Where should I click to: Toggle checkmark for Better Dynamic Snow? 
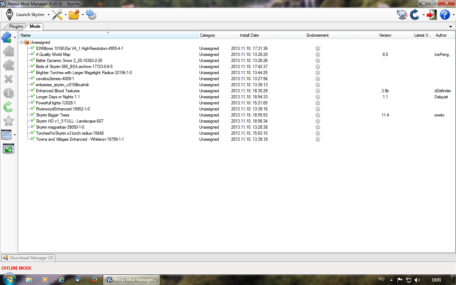coord(33,60)
